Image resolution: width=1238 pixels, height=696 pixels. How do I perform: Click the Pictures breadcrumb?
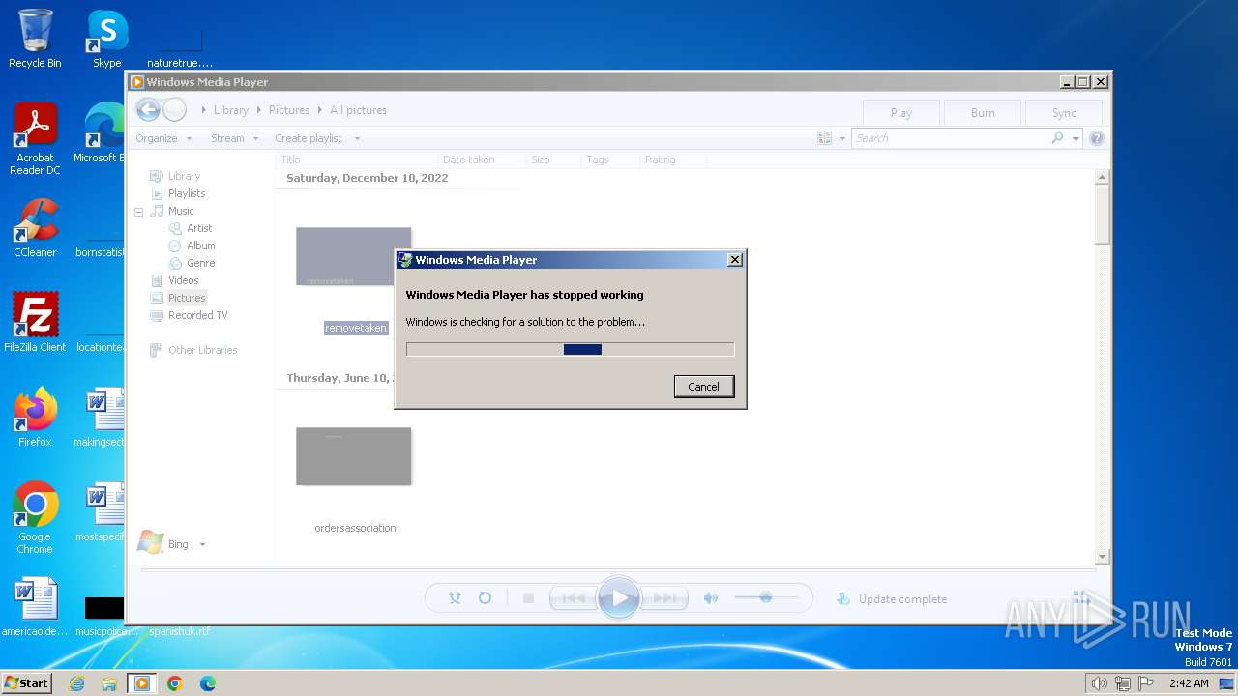pyautogui.click(x=289, y=110)
